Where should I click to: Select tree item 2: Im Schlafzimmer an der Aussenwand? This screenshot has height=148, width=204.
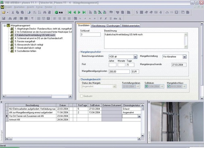point(43,32)
